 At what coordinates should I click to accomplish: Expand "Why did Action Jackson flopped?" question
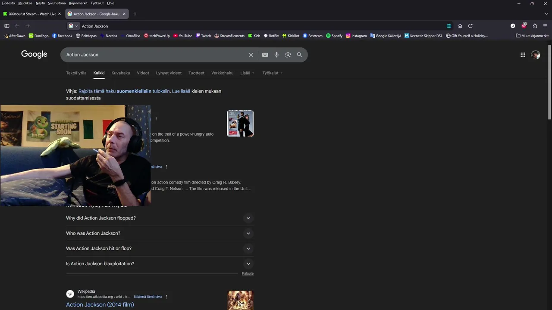click(160, 218)
